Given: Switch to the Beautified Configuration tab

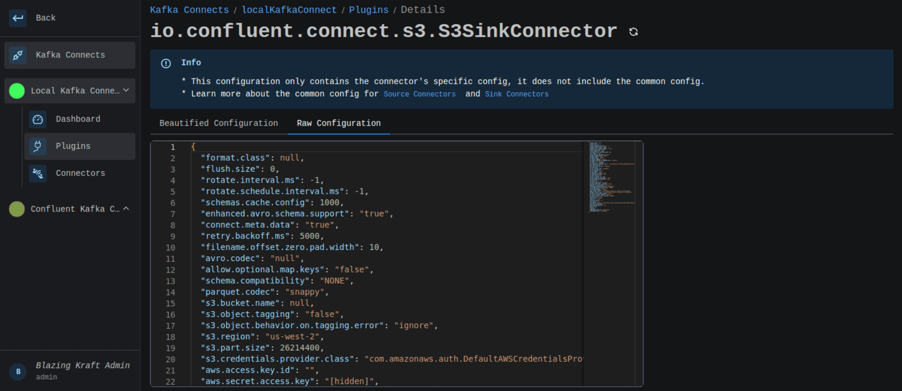Looking at the screenshot, I should [x=219, y=123].
